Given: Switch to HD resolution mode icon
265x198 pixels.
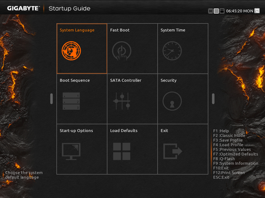Looking at the screenshot, I should pos(211,11).
